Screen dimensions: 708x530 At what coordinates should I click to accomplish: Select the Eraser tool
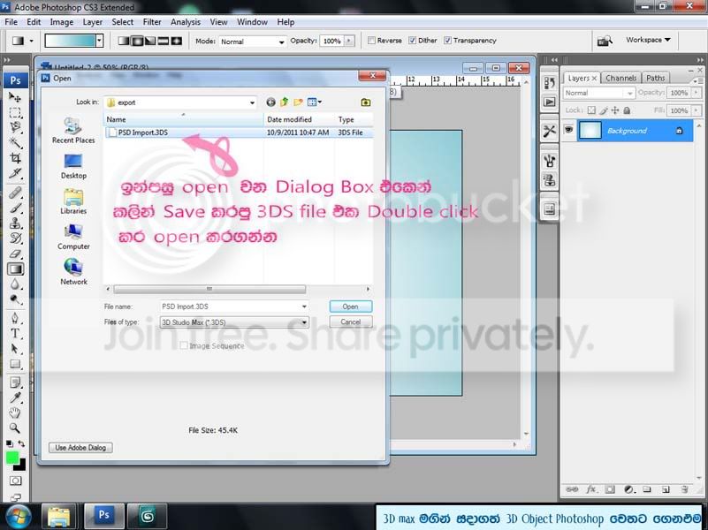[x=15, y=254]
